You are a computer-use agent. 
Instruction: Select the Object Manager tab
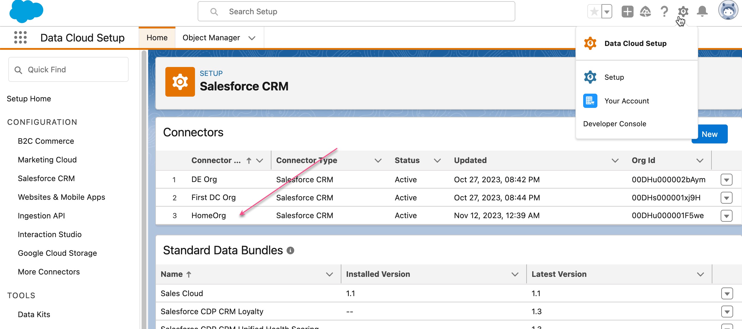coord(211,38)
